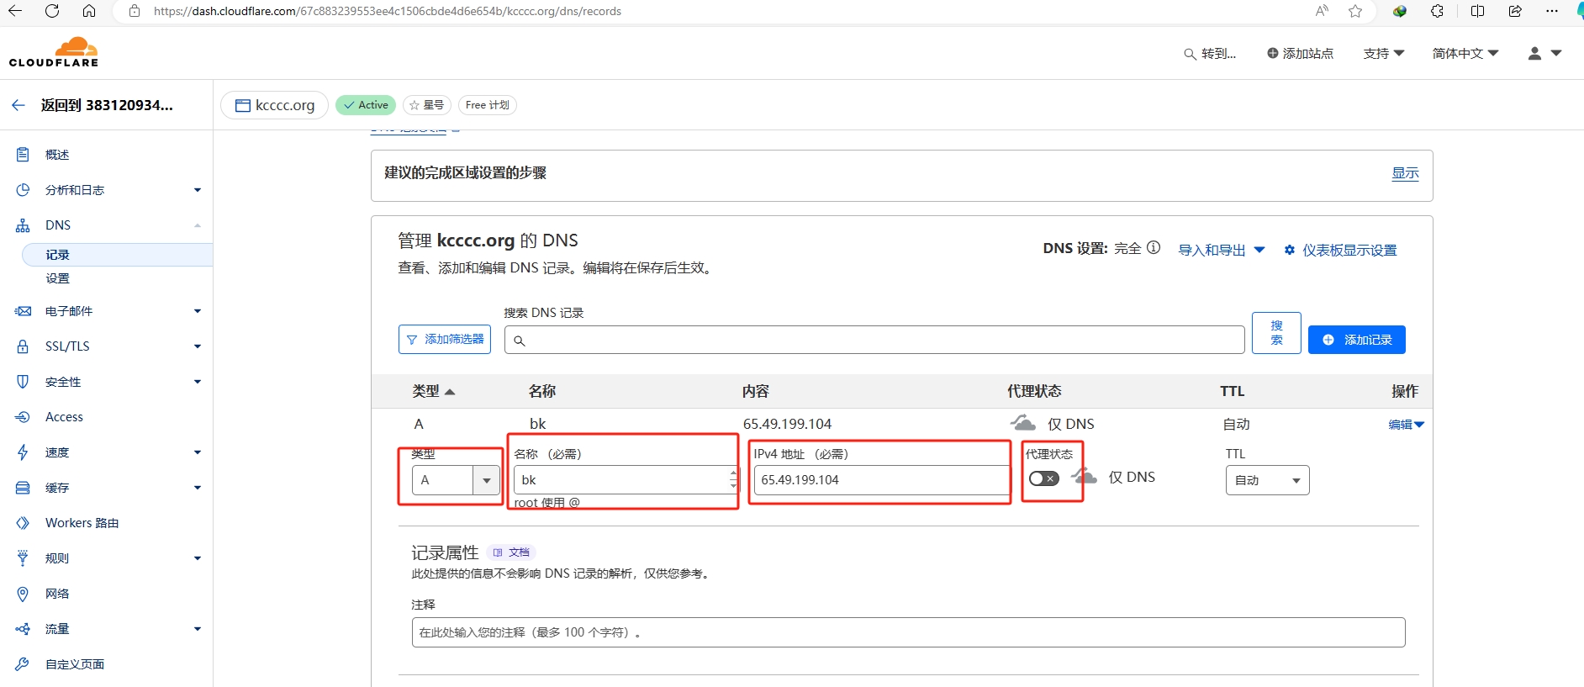1584x687 pixels.
Task: Click the kcccc.org domain selector
Action: click(x=274, y=105)
